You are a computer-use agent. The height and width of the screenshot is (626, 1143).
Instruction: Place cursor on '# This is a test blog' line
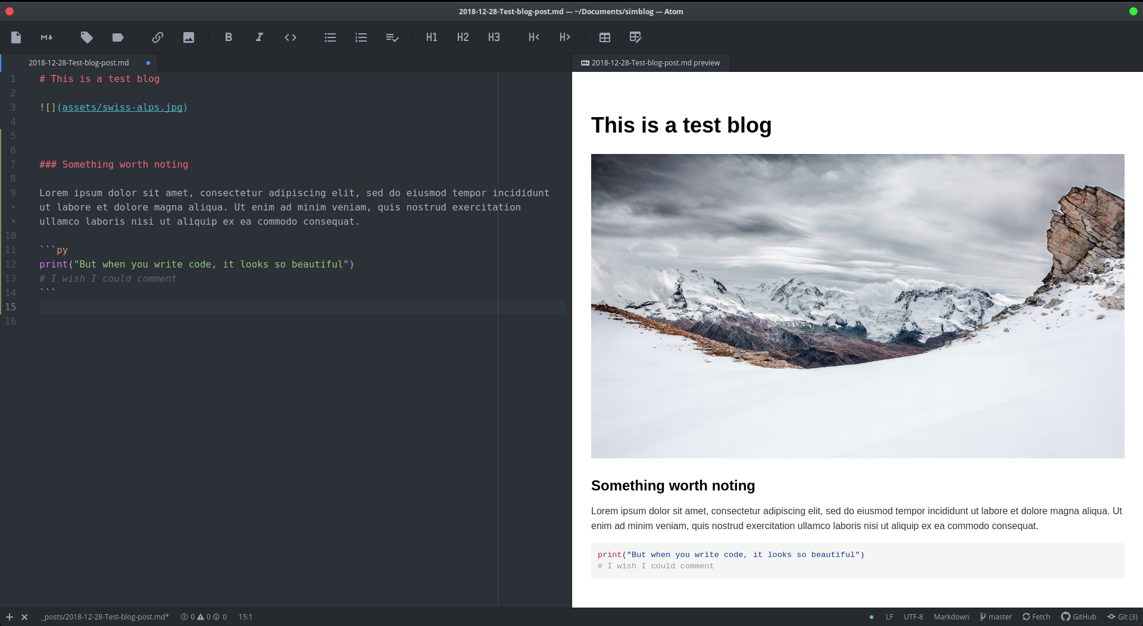pos(99,79)
